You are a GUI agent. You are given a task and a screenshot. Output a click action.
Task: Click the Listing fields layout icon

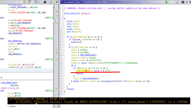pos(50,2)
